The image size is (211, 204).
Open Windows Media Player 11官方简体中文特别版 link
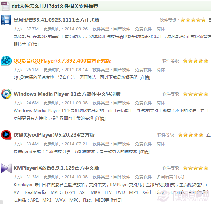pyautogui.click(x=67, y=94)
